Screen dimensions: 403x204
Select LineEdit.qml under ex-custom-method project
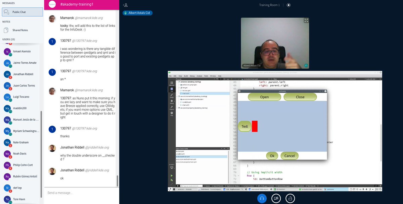point(187,102)
